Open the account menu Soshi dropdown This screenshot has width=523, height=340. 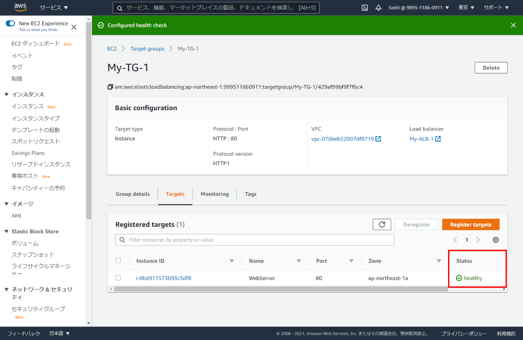pos(419,8)
